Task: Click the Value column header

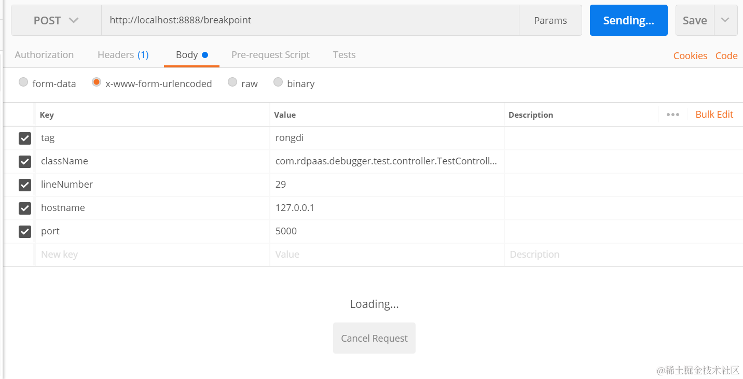Action: (x=285, y=115)
